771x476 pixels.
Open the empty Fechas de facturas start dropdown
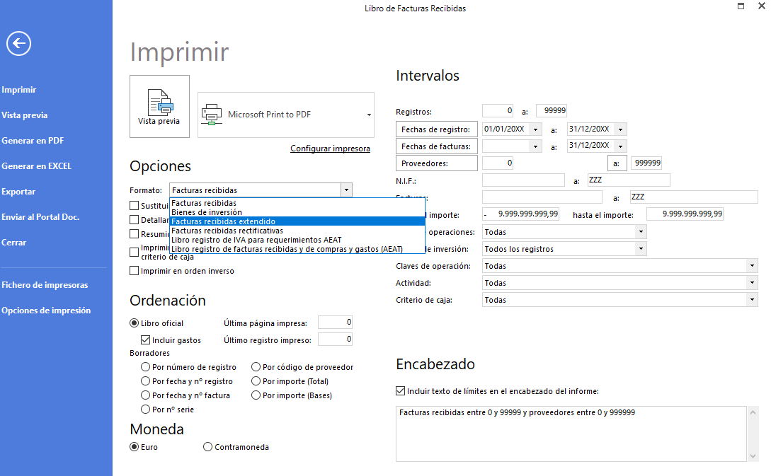tap(536, 146)
